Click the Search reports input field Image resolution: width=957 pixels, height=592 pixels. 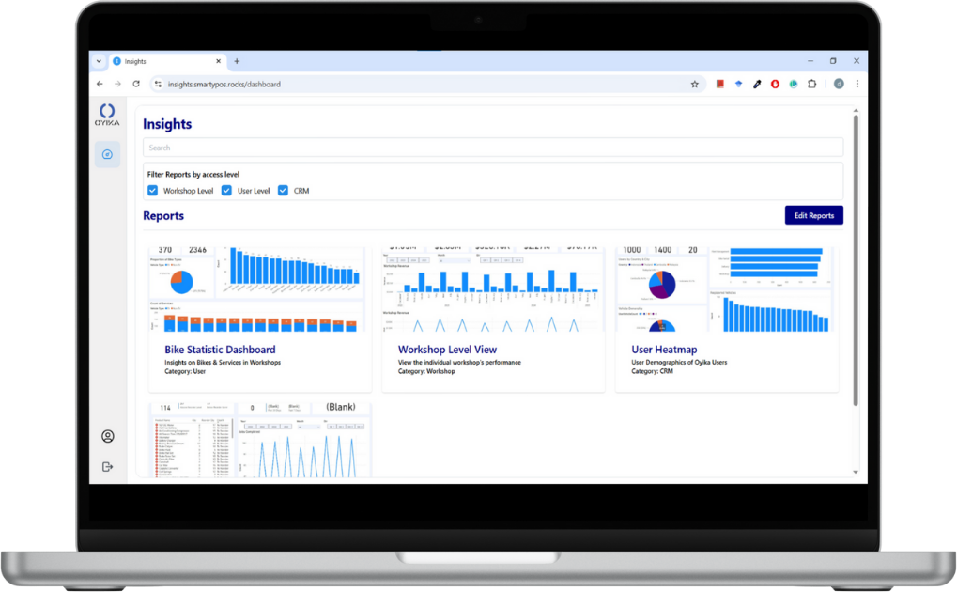coord(492,148)
